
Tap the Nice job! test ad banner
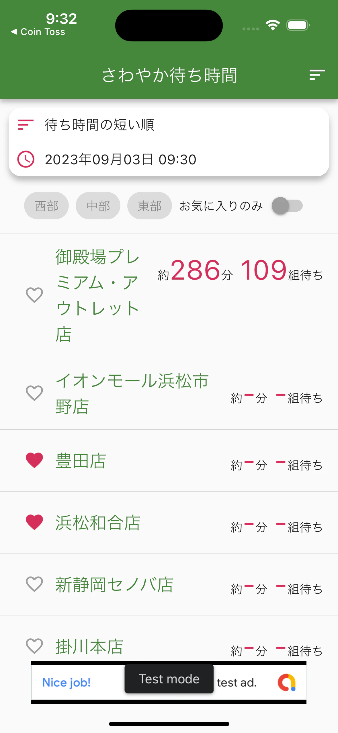169,682
